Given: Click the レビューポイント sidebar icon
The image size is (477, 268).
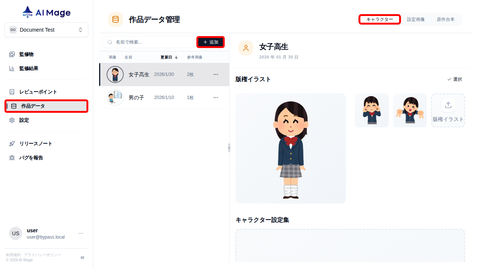Looking at the screenshot, I should click(x=12, y=92).
